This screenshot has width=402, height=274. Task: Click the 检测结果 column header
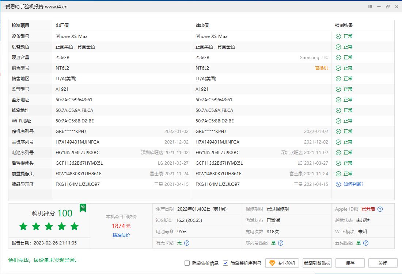[344, 26]
